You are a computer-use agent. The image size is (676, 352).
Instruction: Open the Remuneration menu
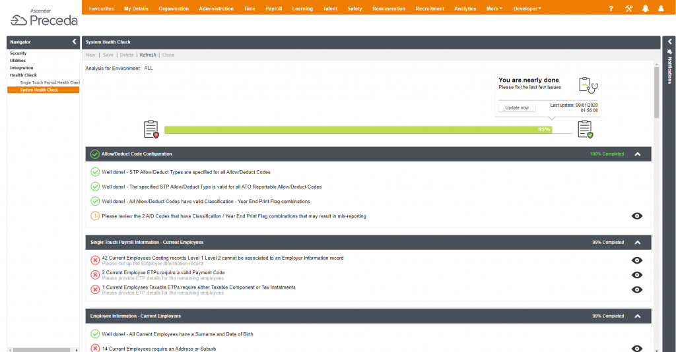pyautogui.click(x=388, y=9)
